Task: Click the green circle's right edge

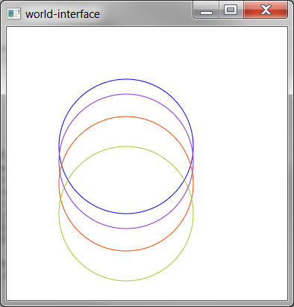Action: pyautogui.click(x=193, y=214)
